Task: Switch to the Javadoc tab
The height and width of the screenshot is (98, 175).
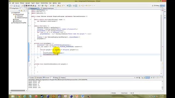Action: [x=31, y=78]
